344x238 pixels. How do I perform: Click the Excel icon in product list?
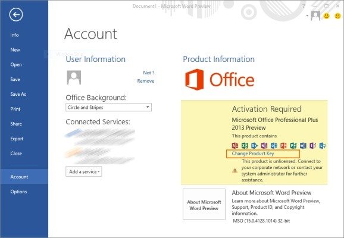245,145
